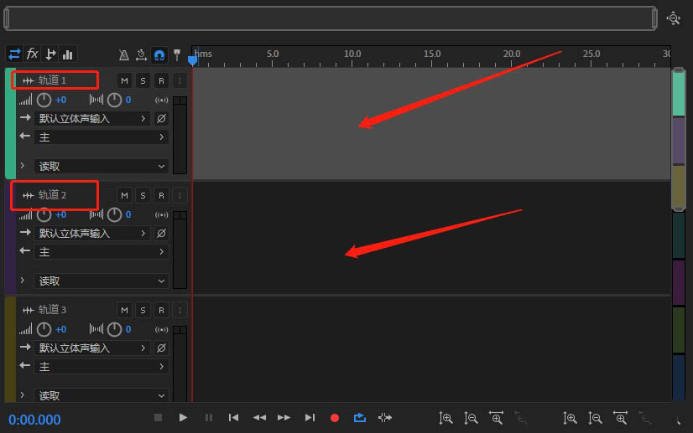Click the 0:00.000 time display
The width and height of the screenshot is (693, 433).
tap(34, 420)
